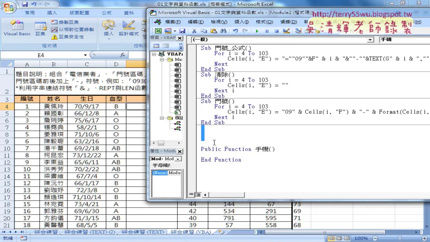This screenshot has width=430, height=242.
Task: Save workbook from Excel quick access toolbar
Action: [25, 4]
